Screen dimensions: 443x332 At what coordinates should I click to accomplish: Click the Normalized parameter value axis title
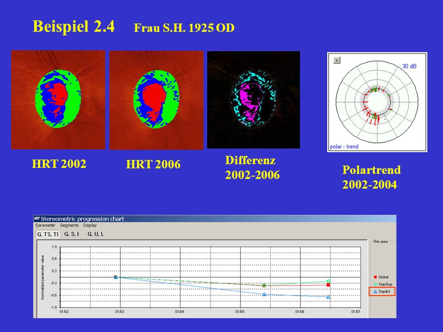[x=42, y=277]
